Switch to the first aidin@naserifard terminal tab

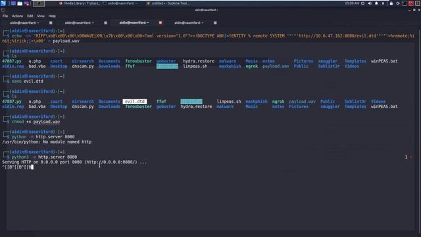click(x=24, y=23)
